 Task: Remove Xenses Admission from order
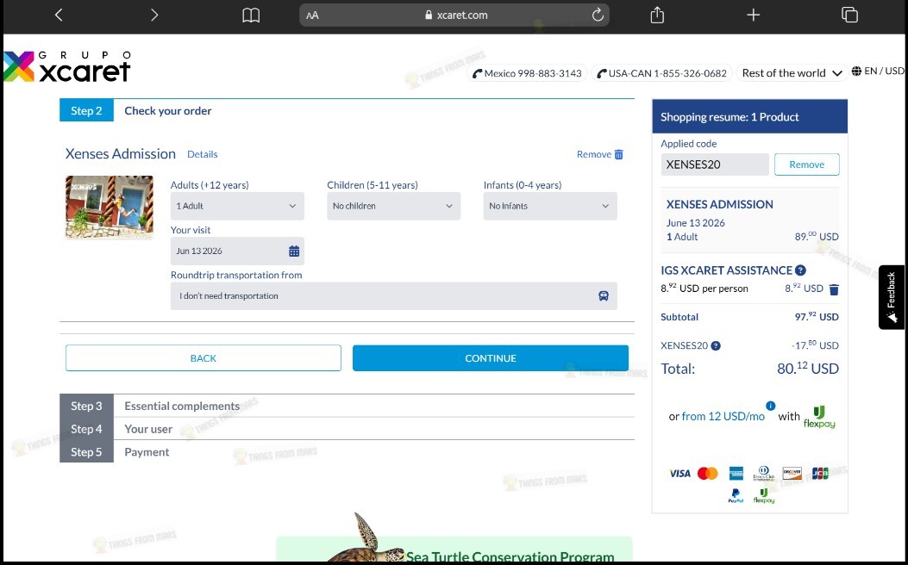(x=600, y=154)
